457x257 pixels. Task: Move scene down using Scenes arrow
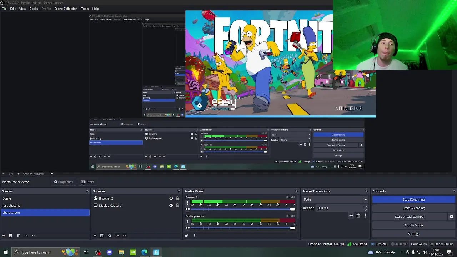[x=33, y=236]
